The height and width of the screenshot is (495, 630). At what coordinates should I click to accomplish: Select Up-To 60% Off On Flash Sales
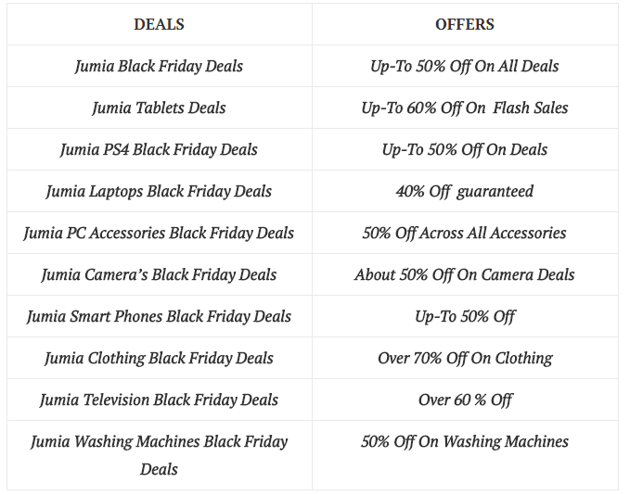coord(465,108)
